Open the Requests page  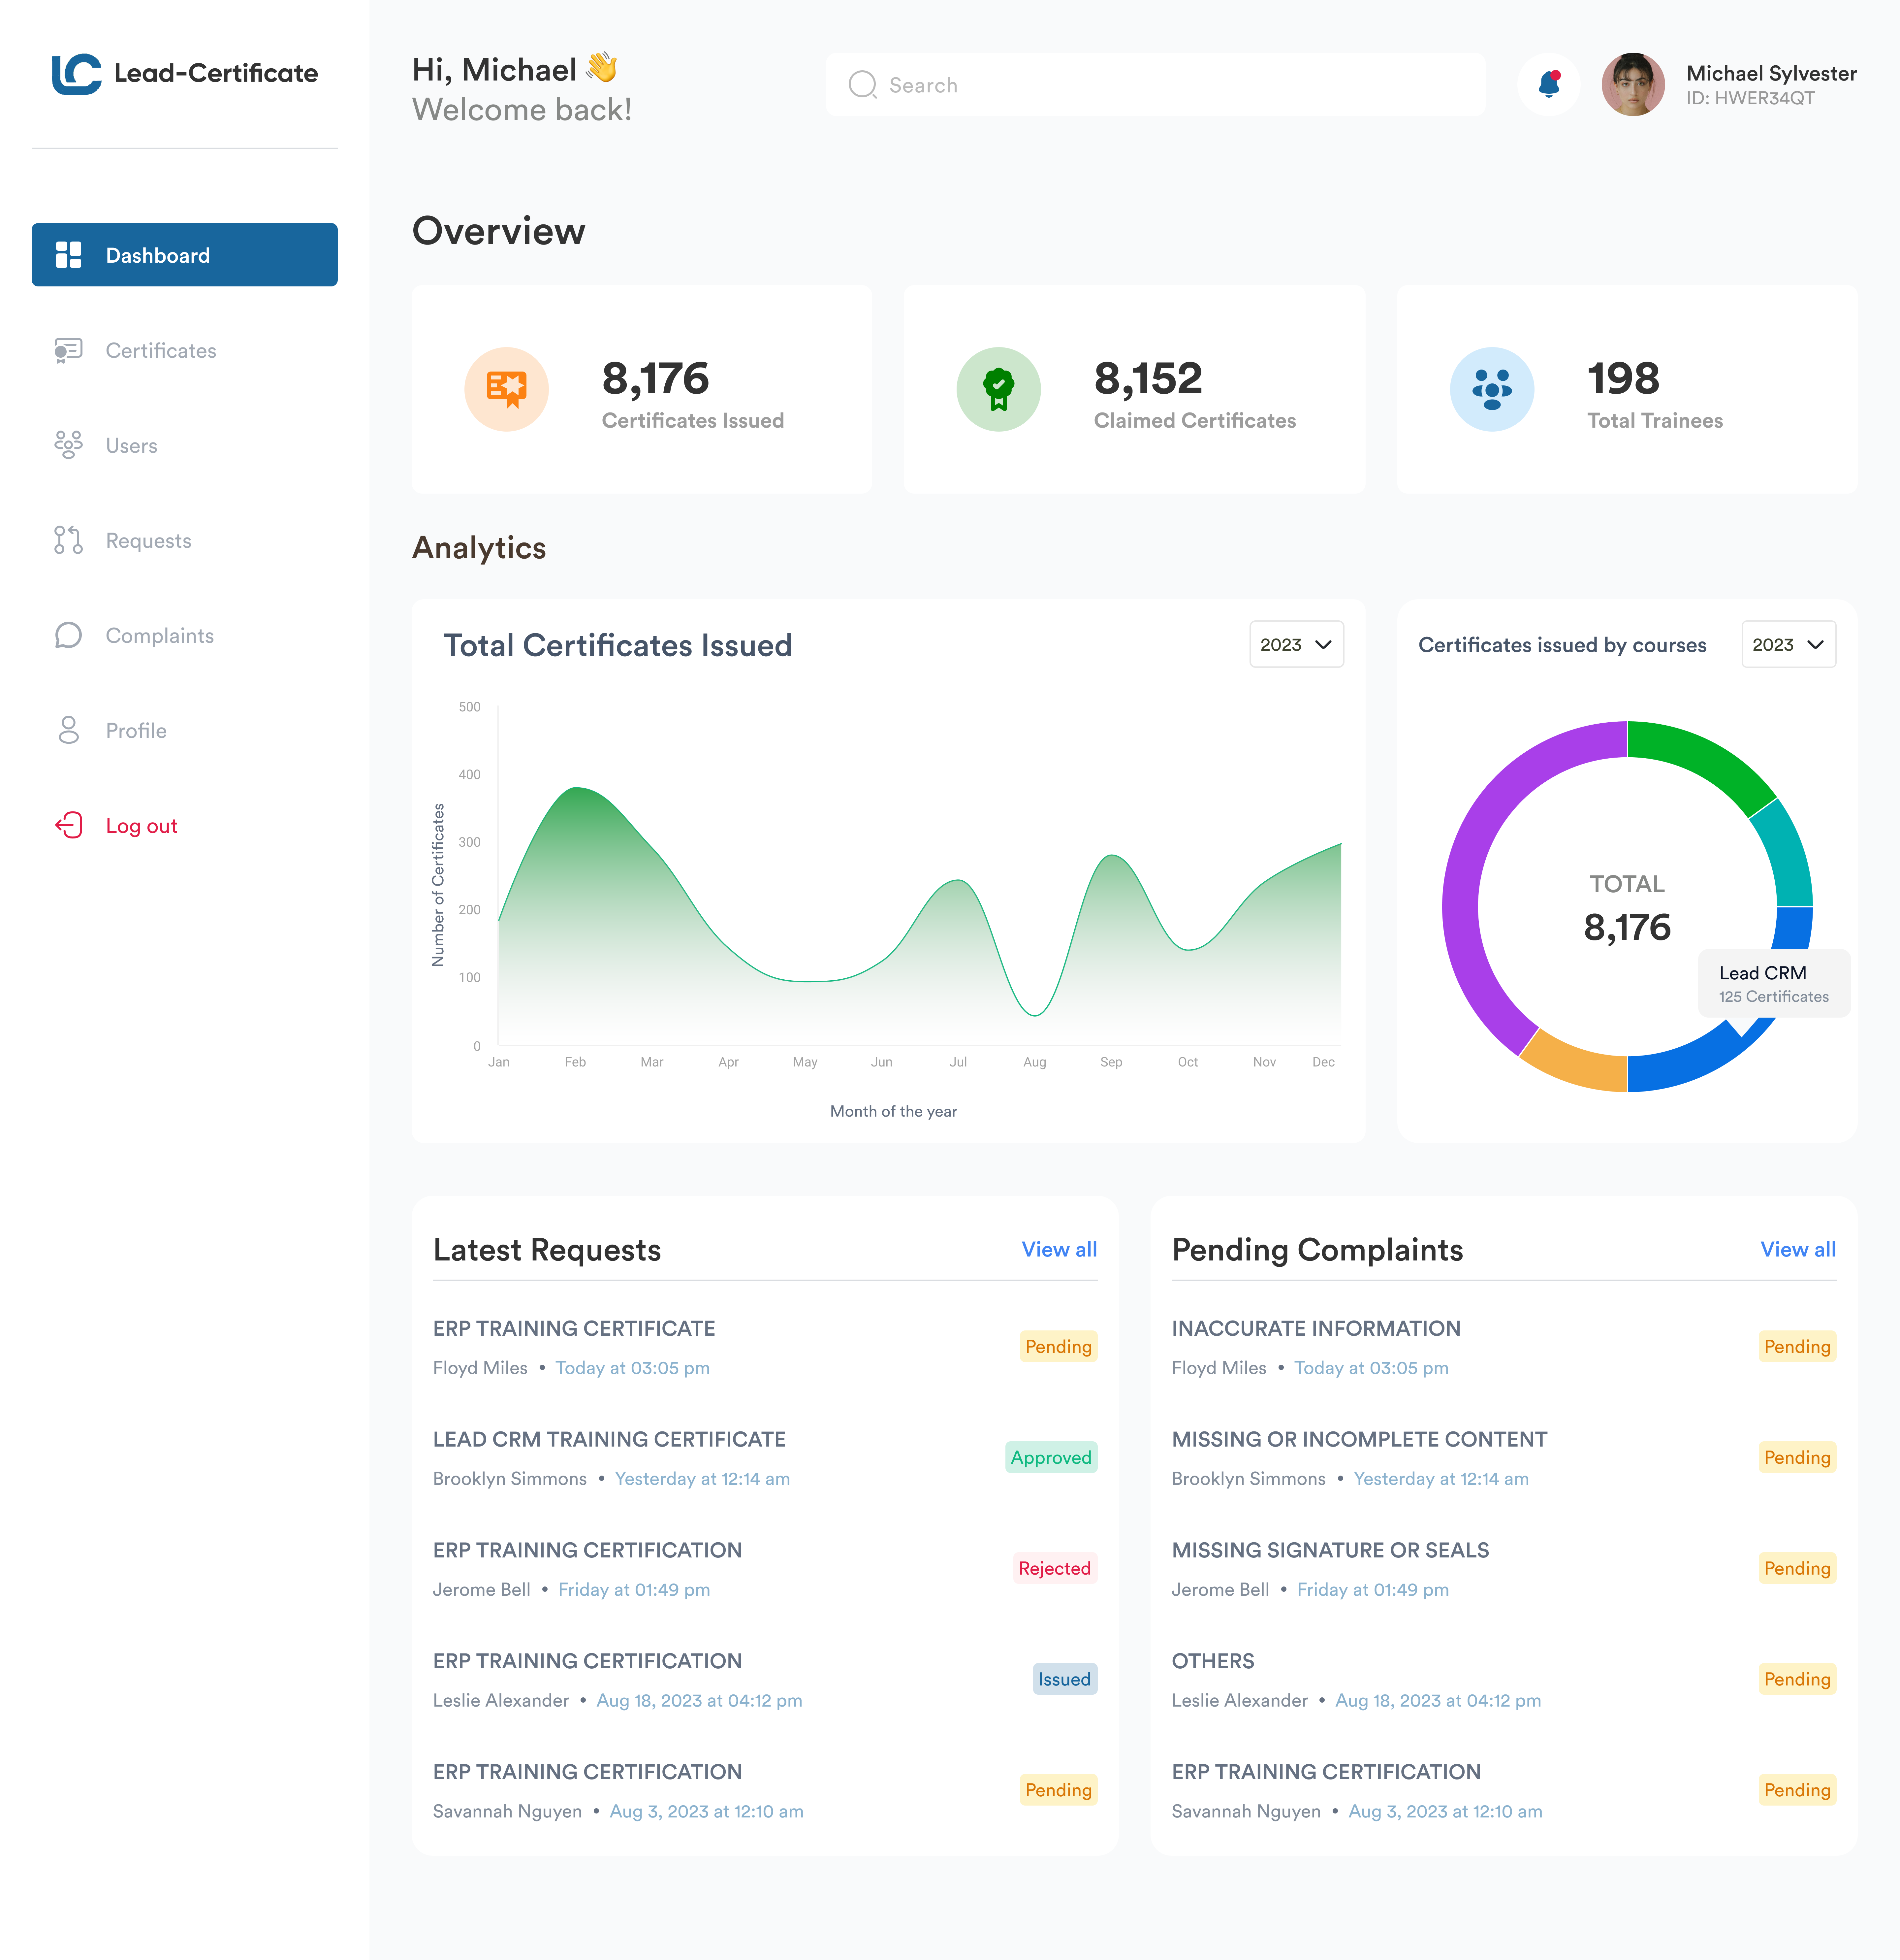pos(185,540)
